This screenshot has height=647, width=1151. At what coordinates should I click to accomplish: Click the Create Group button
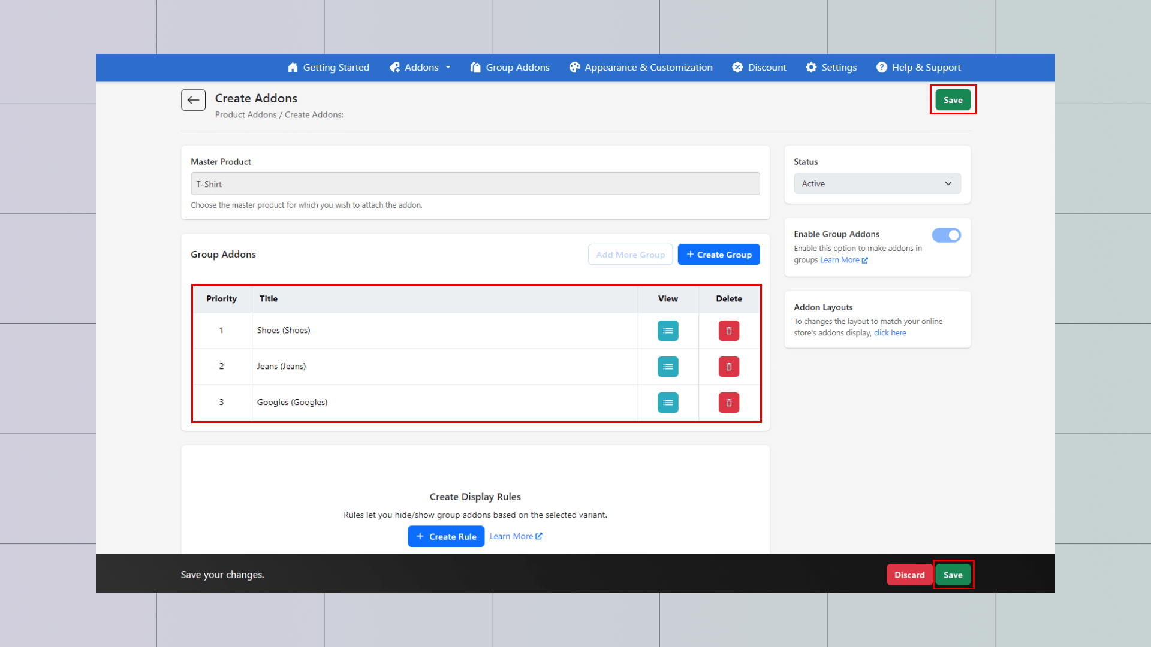(x=719, y=255)
